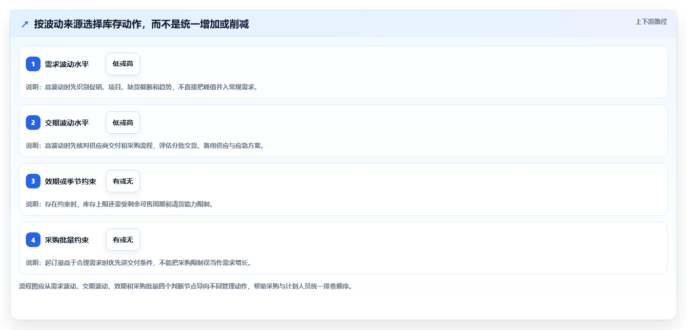The height and width of the screenshot is (330, 687).
Task: Click the note starting 起订量高于合理需求
Action: point(139,263)
